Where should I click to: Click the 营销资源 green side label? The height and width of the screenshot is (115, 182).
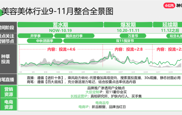[9, 92]
